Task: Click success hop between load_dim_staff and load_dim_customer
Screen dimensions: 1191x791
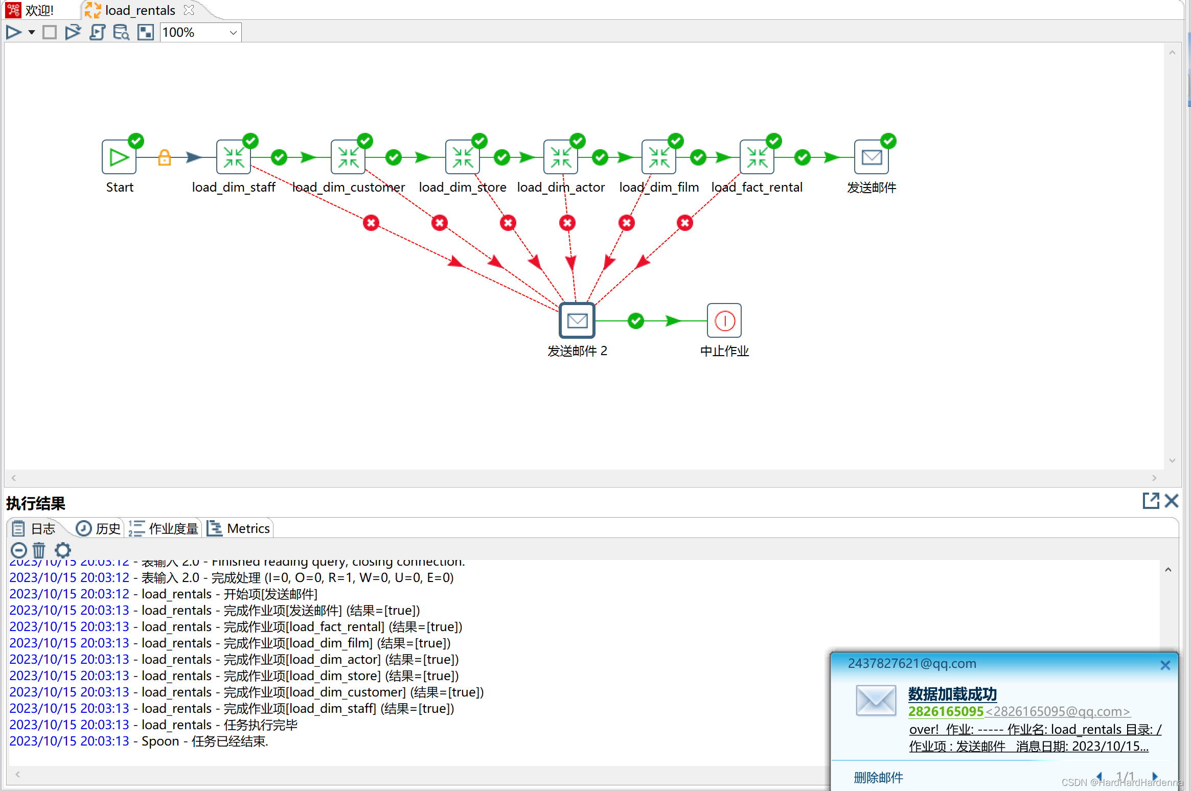Action: (x=279, y=157)
